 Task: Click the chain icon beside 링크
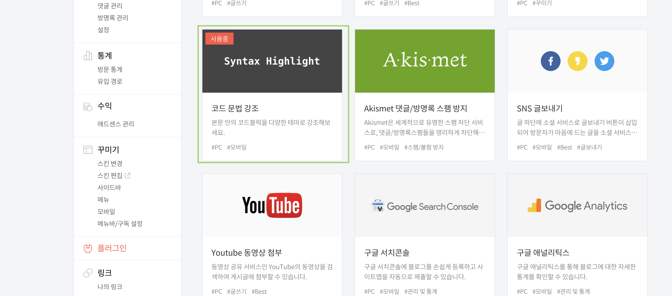[x=87, y=273]
